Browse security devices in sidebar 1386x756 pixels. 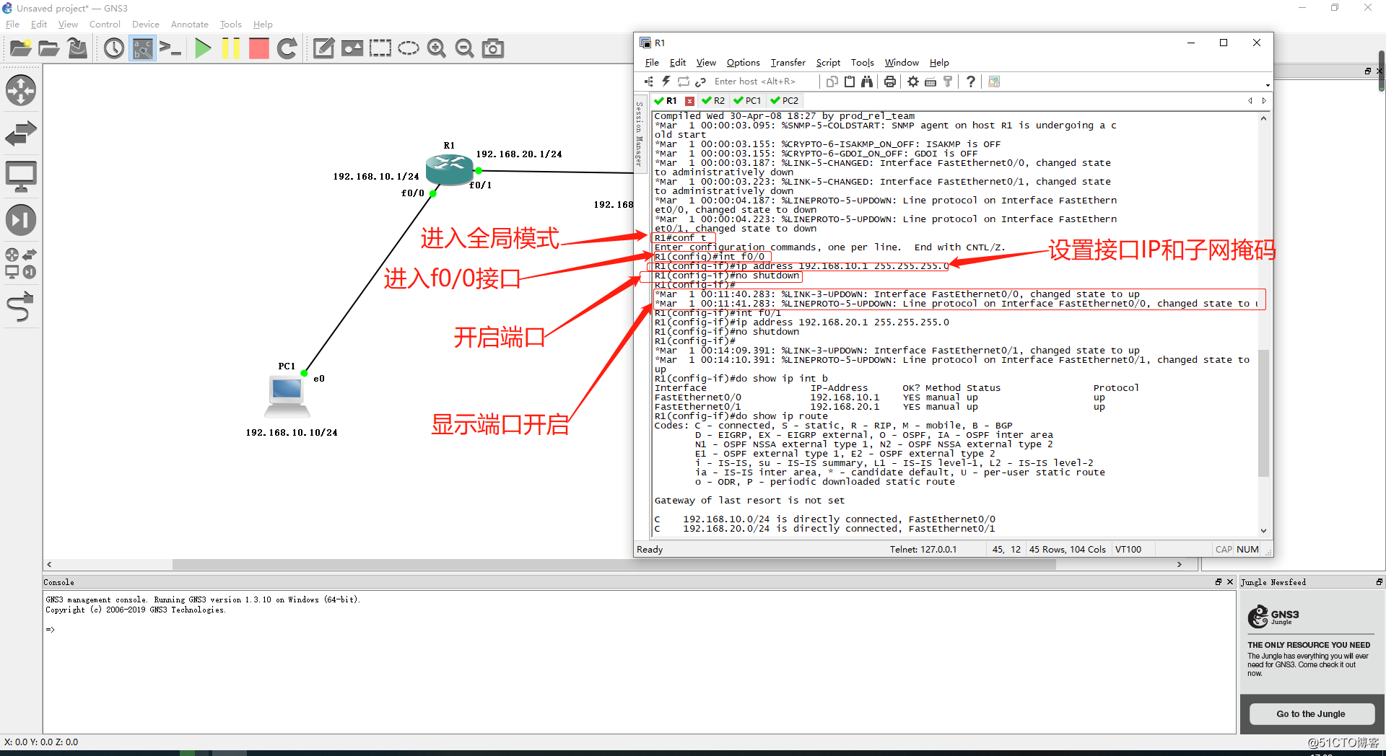point(21,220)
